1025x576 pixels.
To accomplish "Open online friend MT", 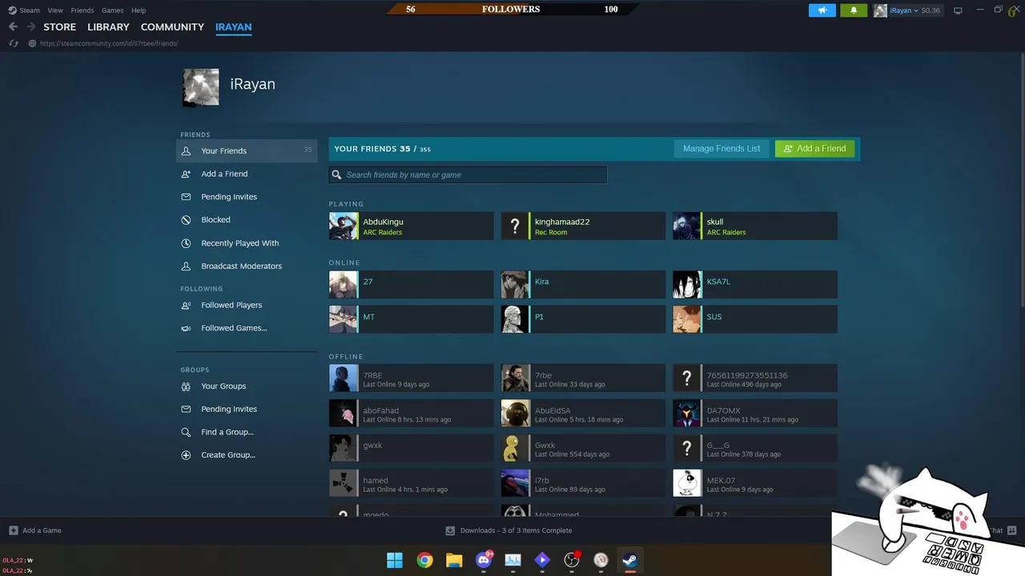I will coord(411,319).
